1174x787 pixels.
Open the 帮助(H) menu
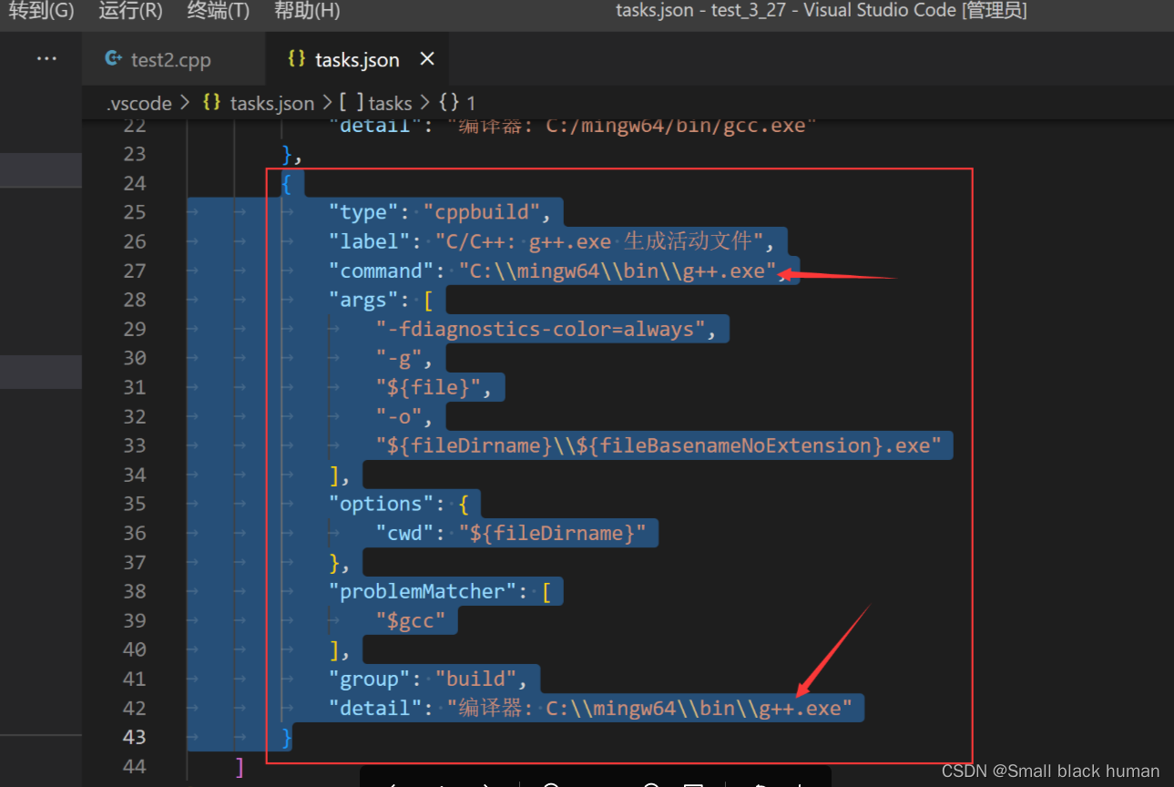click(x=307, y=11)
